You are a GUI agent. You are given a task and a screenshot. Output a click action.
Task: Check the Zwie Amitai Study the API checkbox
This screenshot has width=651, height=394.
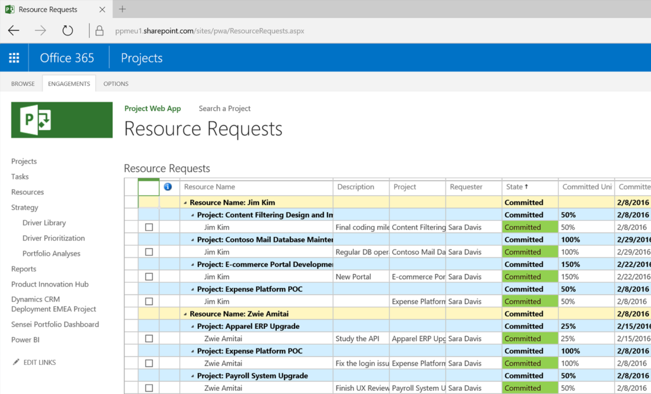pyautogui.click(x=149, y=338)
